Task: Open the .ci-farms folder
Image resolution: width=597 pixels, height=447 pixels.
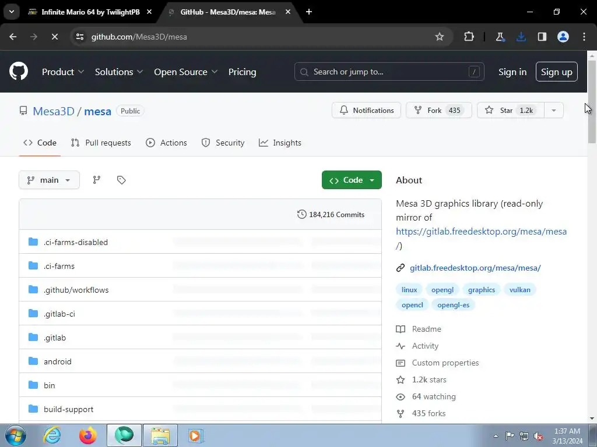Action: click(59, 266)
